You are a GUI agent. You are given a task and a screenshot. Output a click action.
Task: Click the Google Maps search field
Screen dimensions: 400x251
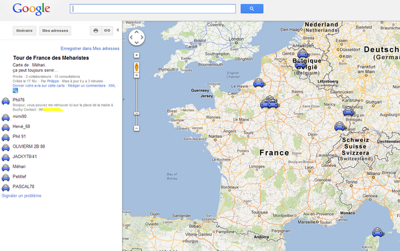click(x=153, y=9)
